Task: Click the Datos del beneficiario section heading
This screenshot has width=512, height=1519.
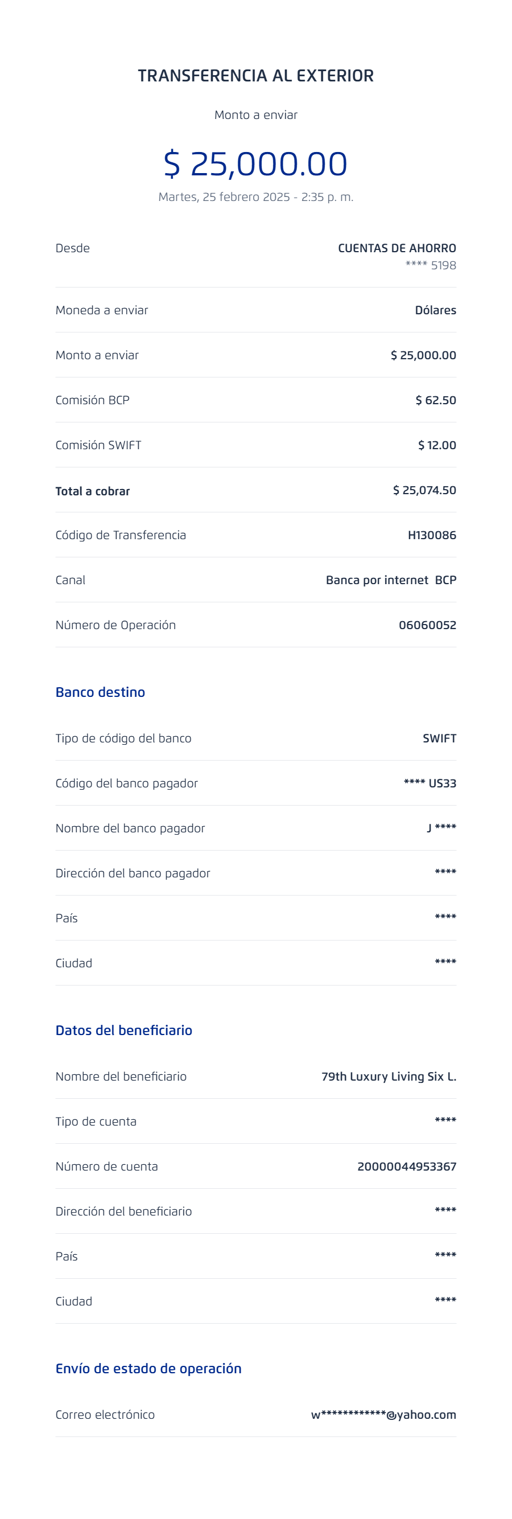Action: click(123, 1030)
